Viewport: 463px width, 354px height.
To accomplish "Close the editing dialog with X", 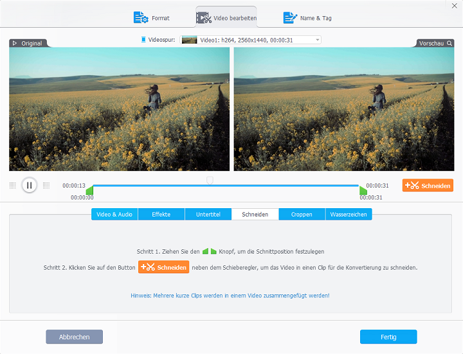I will coord(454,6).
